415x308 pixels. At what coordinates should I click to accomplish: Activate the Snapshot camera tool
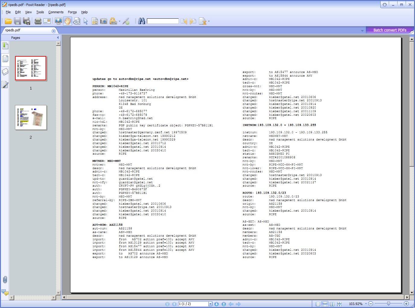click(103, 21)
